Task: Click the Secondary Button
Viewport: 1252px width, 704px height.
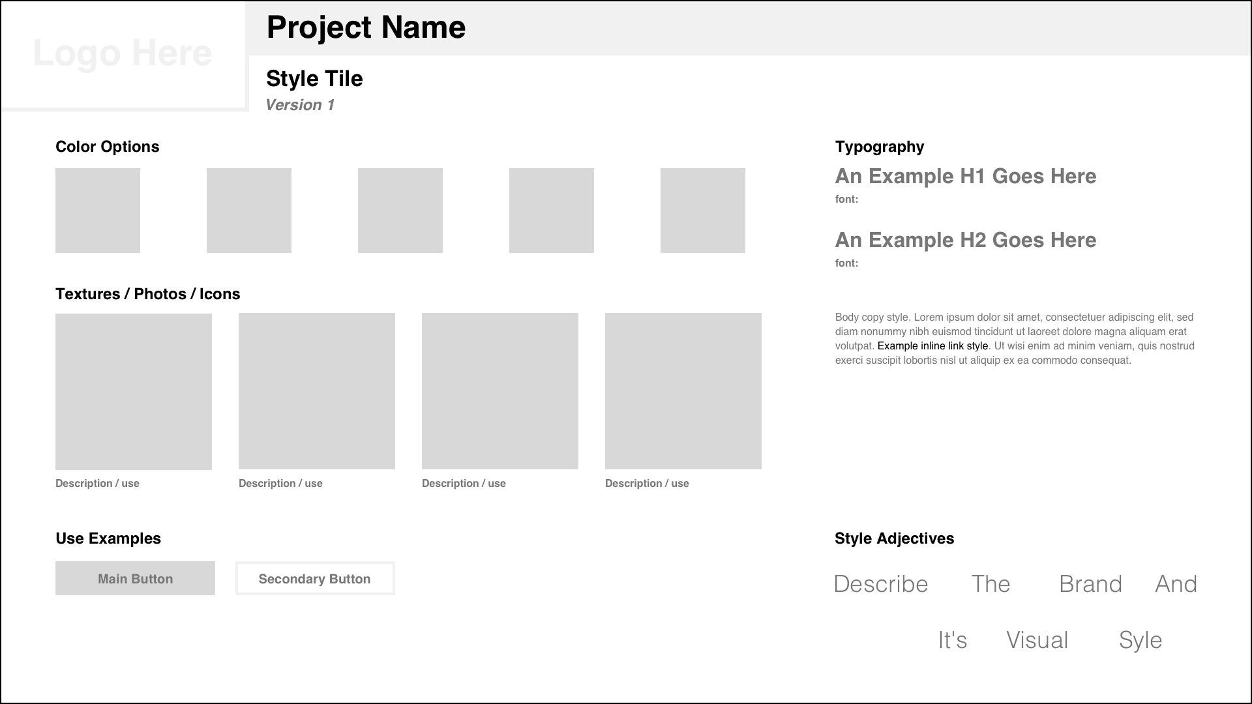Action: pyautogui.click(x=315, y=578)
